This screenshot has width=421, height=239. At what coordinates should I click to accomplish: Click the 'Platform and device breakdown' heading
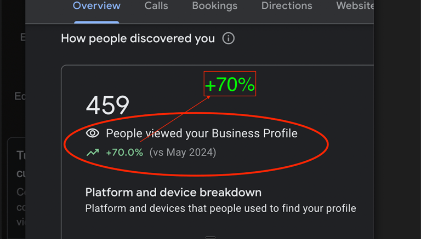pos(173,193)
